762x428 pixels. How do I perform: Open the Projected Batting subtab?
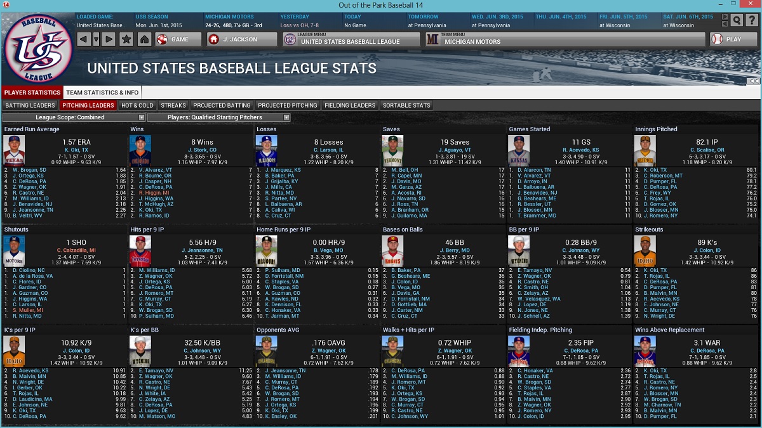pyautogui.click(x=222, y=105)
